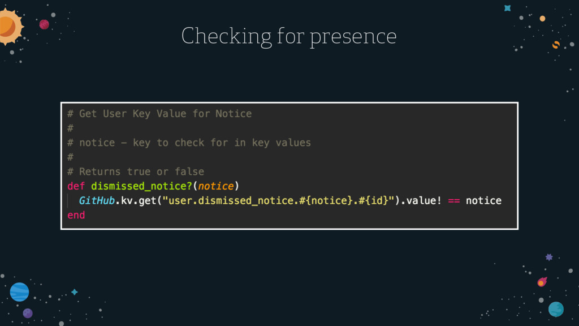This screenshot has height=326, width=579.
Task: Click the small orange dot top-right
Action: click(x=542, y=19)
